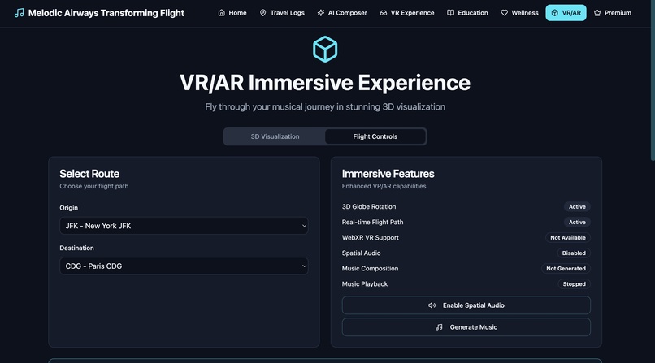
Task: Click the Melodic Airways Transforming Flight title
Action: [106, 13]
